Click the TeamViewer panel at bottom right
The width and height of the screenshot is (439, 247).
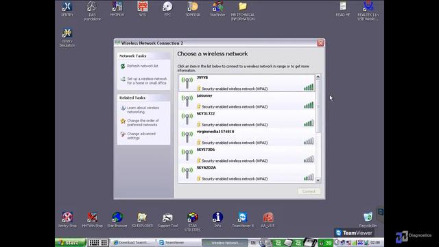click(355, 233)
